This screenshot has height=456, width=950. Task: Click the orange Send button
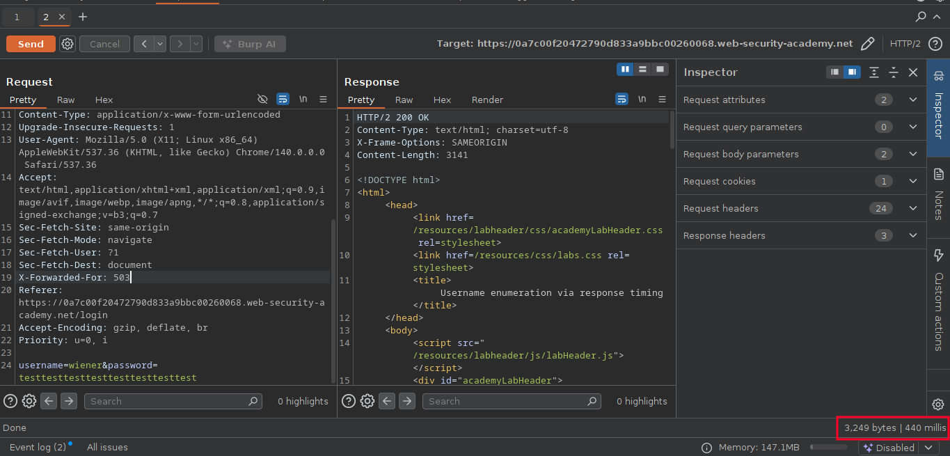tap(31, 44)
